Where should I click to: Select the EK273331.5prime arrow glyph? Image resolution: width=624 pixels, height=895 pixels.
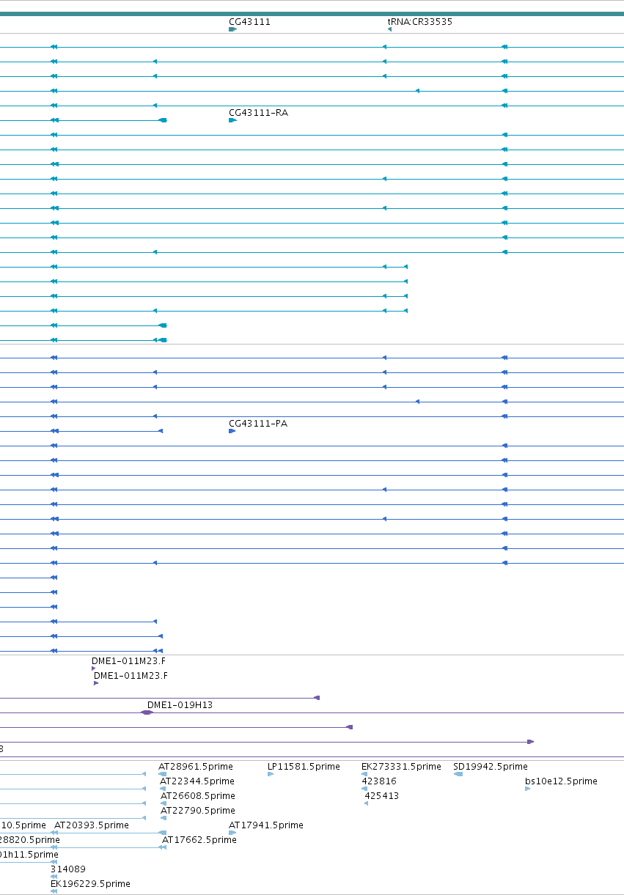[x=364, y=774]
